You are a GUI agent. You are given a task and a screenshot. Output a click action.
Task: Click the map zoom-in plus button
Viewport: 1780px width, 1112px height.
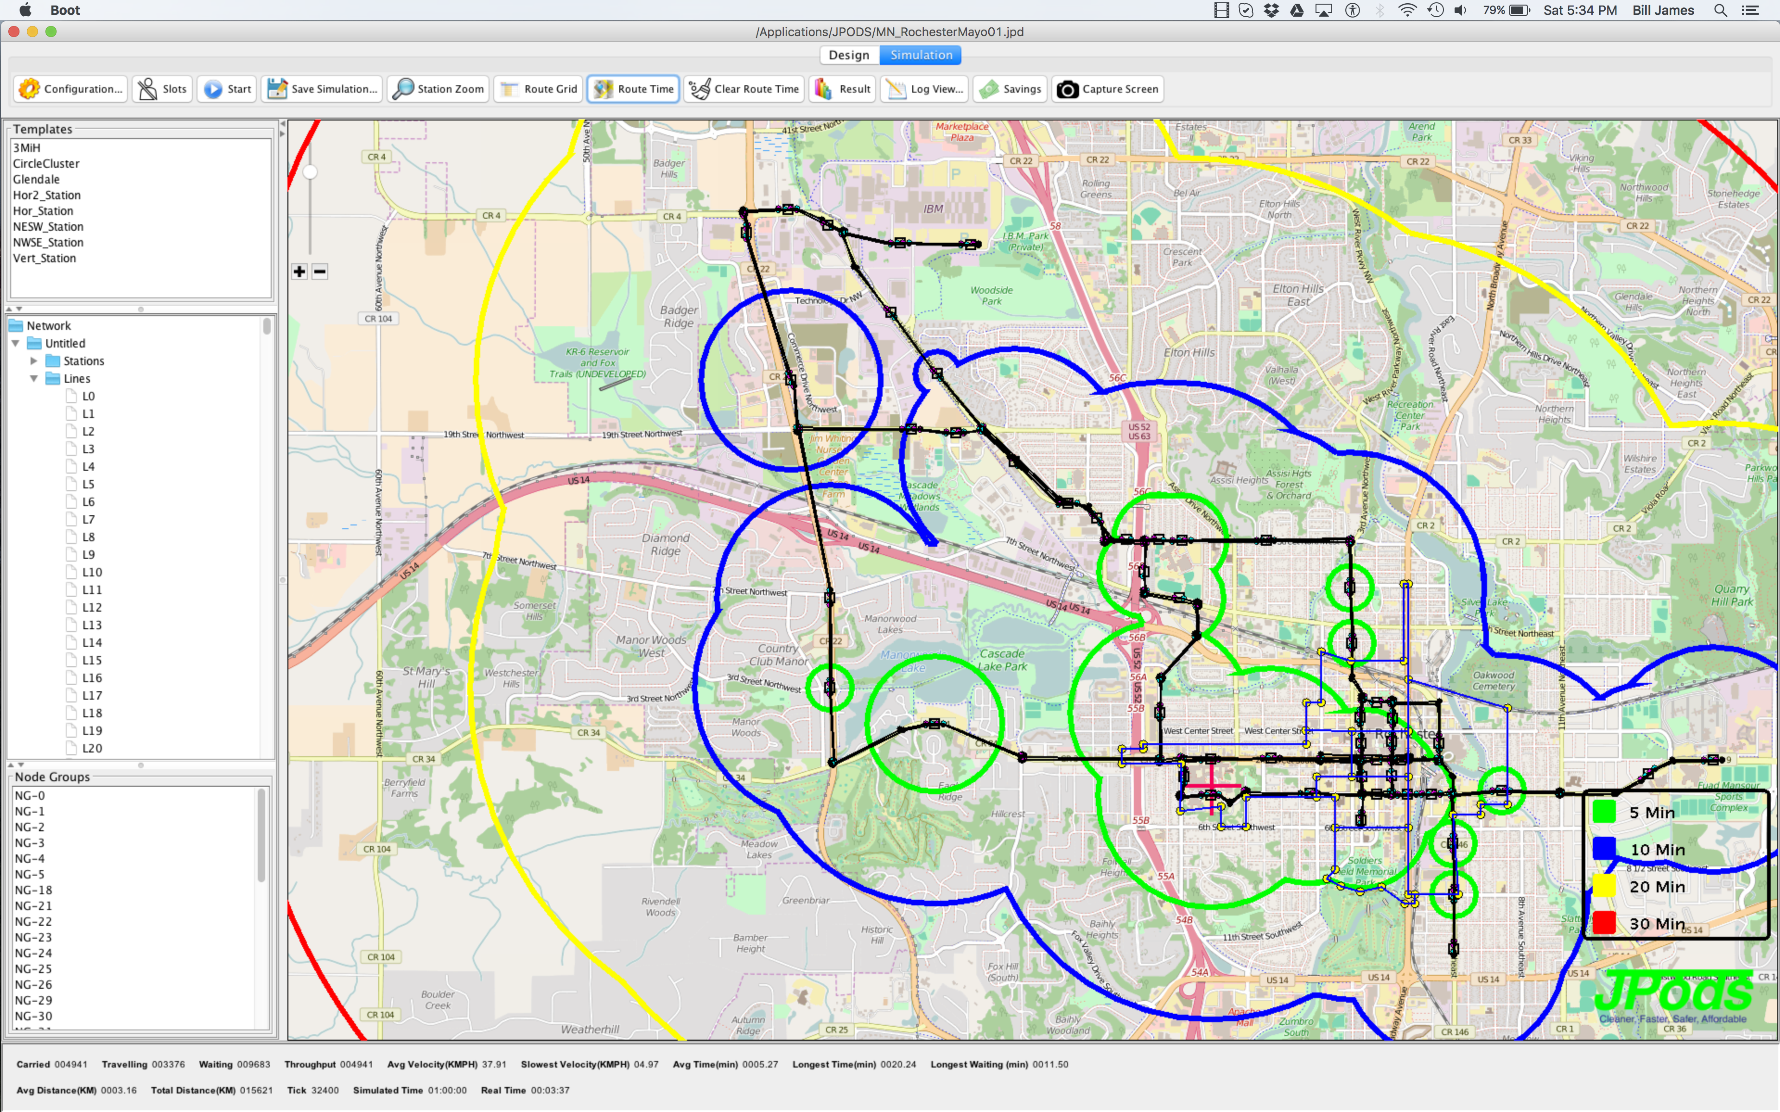[x=299, y=272]
